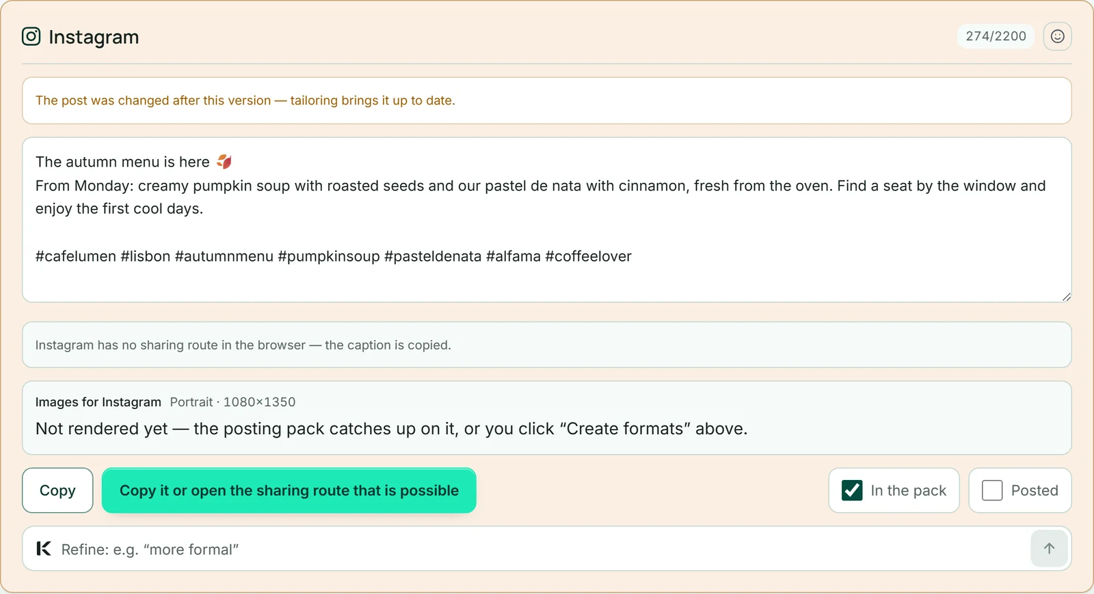The width and height of the screenshot is (1094, 594).
Task: Click the Portrait 1080×1350 format label
Action: point(232,402)
